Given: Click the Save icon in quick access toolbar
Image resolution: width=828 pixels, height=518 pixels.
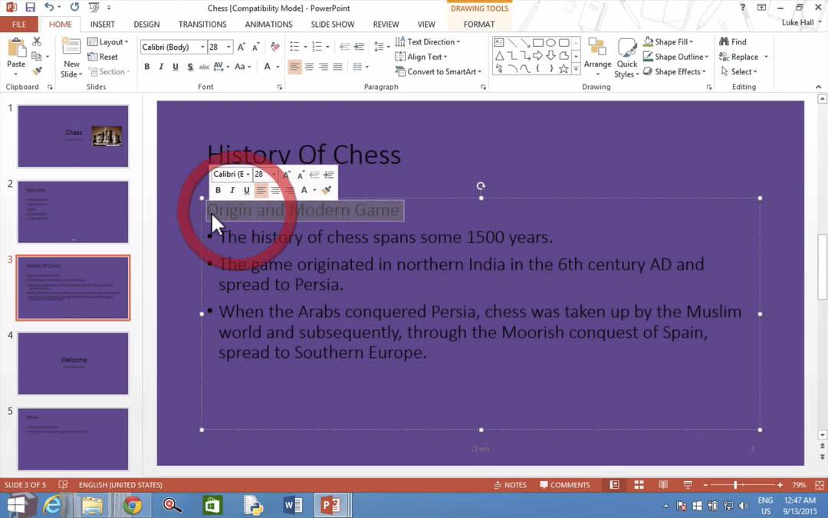Looking at the screenshot, I should pos(30,8).
